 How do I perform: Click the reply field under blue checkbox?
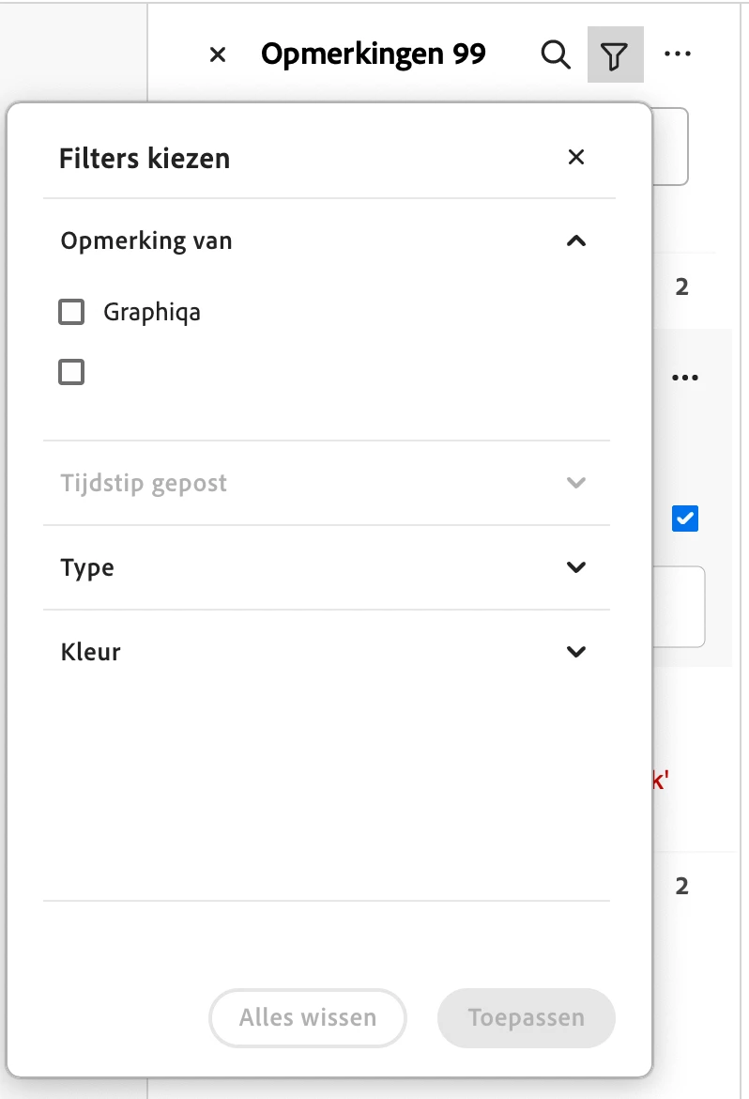point(680,607)
